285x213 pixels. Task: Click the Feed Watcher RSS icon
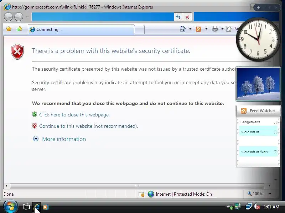tap(243, 111)
